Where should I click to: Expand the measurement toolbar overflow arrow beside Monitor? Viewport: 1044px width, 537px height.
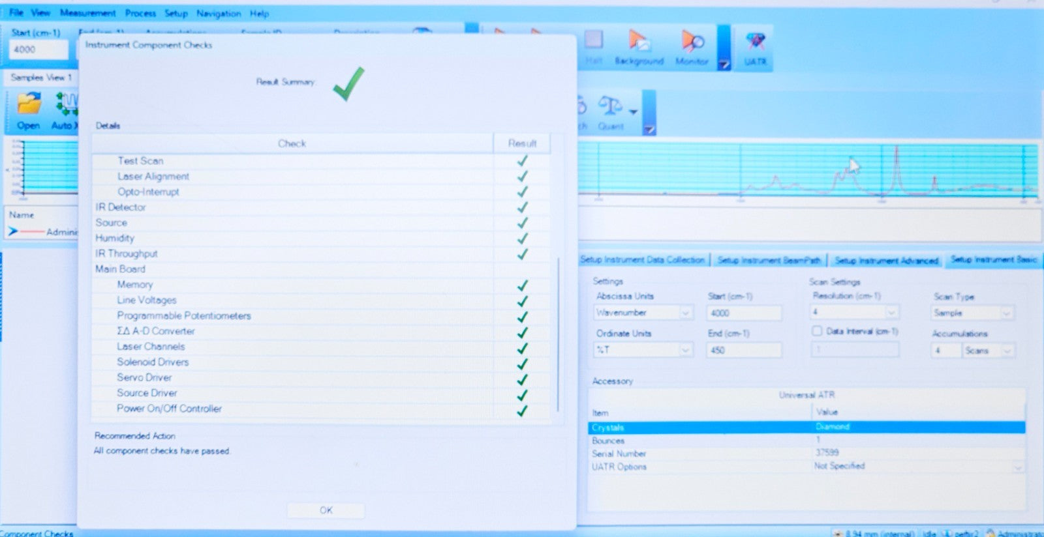(724, 65)
